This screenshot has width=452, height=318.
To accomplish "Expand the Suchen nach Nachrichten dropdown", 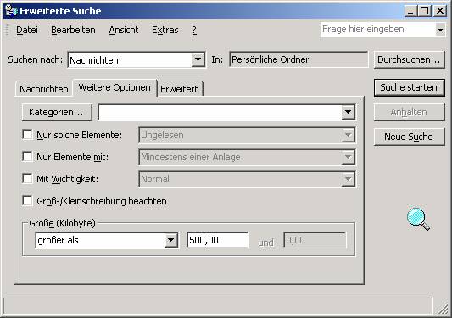I will [198, 59].
